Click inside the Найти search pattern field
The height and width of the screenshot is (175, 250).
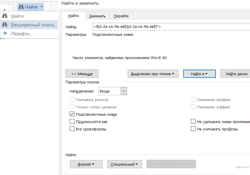point(171,27)
